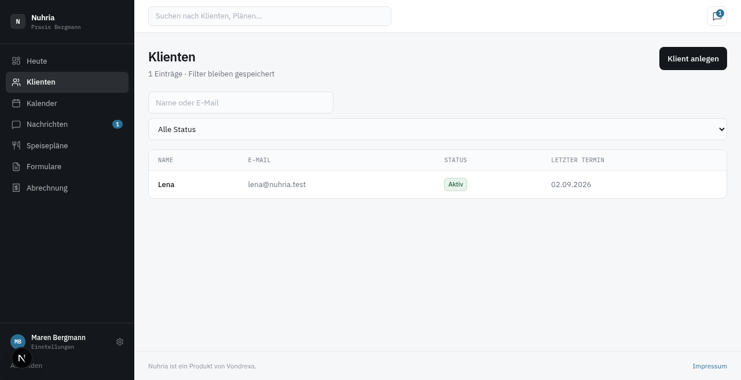Open the Impressum link

coord(710,366)
